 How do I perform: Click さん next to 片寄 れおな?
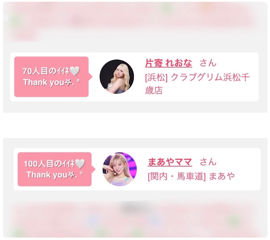point(208,63)
